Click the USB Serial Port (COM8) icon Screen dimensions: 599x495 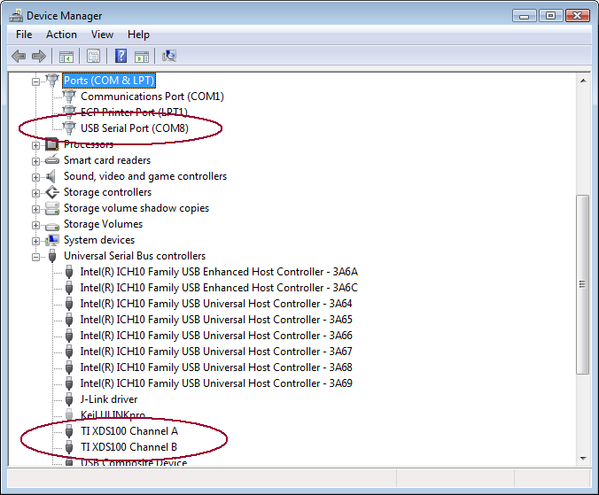tap(69, 128)
